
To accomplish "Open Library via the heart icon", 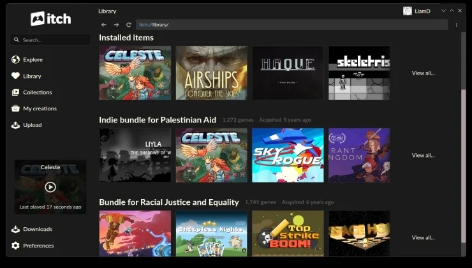I will [15, 76].
